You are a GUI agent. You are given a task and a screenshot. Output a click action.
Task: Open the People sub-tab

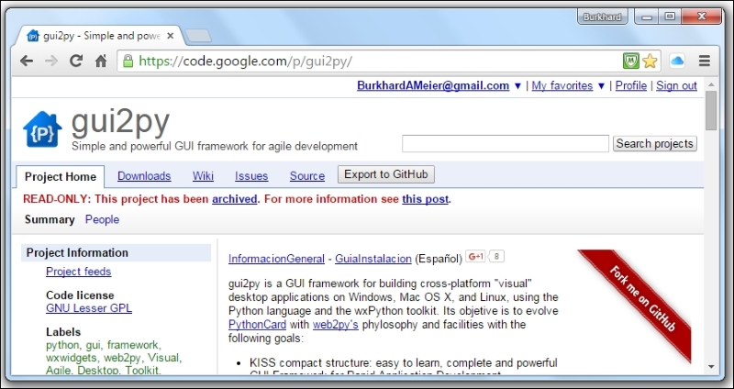[x=102, y=219]
